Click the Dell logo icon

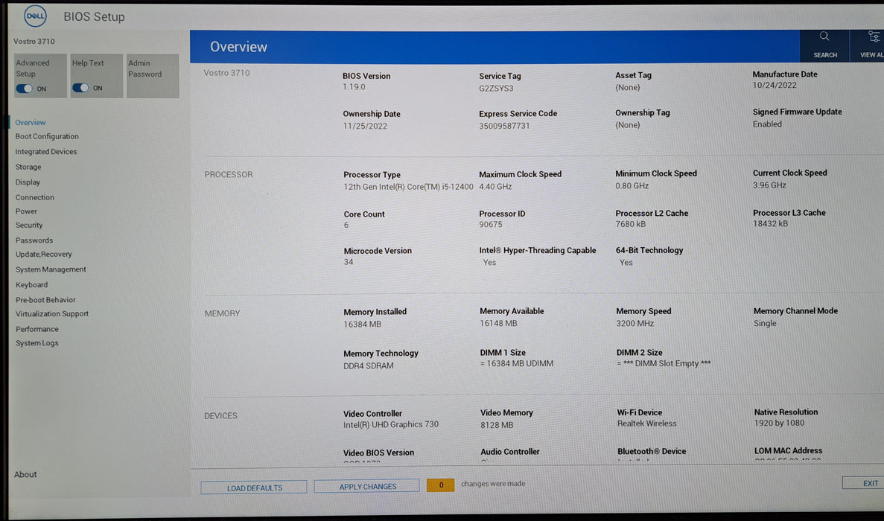[x=35, y=16]
